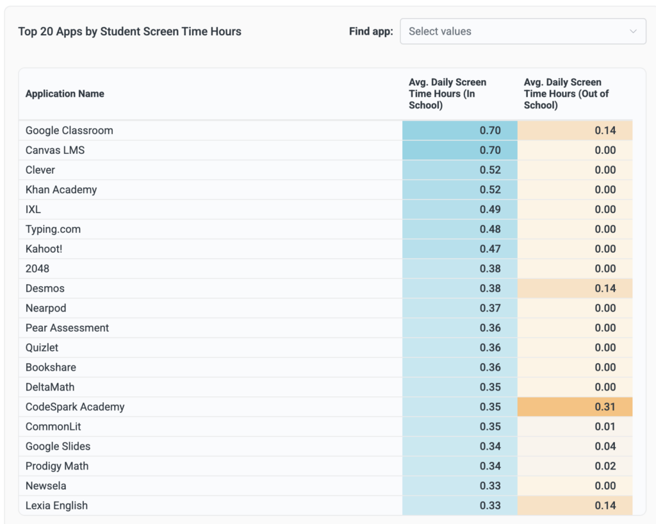This screenshot has height=524, width=656.
Task: Select the Canvas LMS application name
Action: [x=55, y=150]
